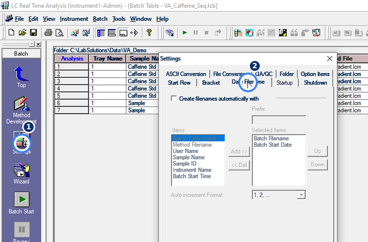Click the Down button
This screenshot has height=242, width=368.
(x=318, y=165)
